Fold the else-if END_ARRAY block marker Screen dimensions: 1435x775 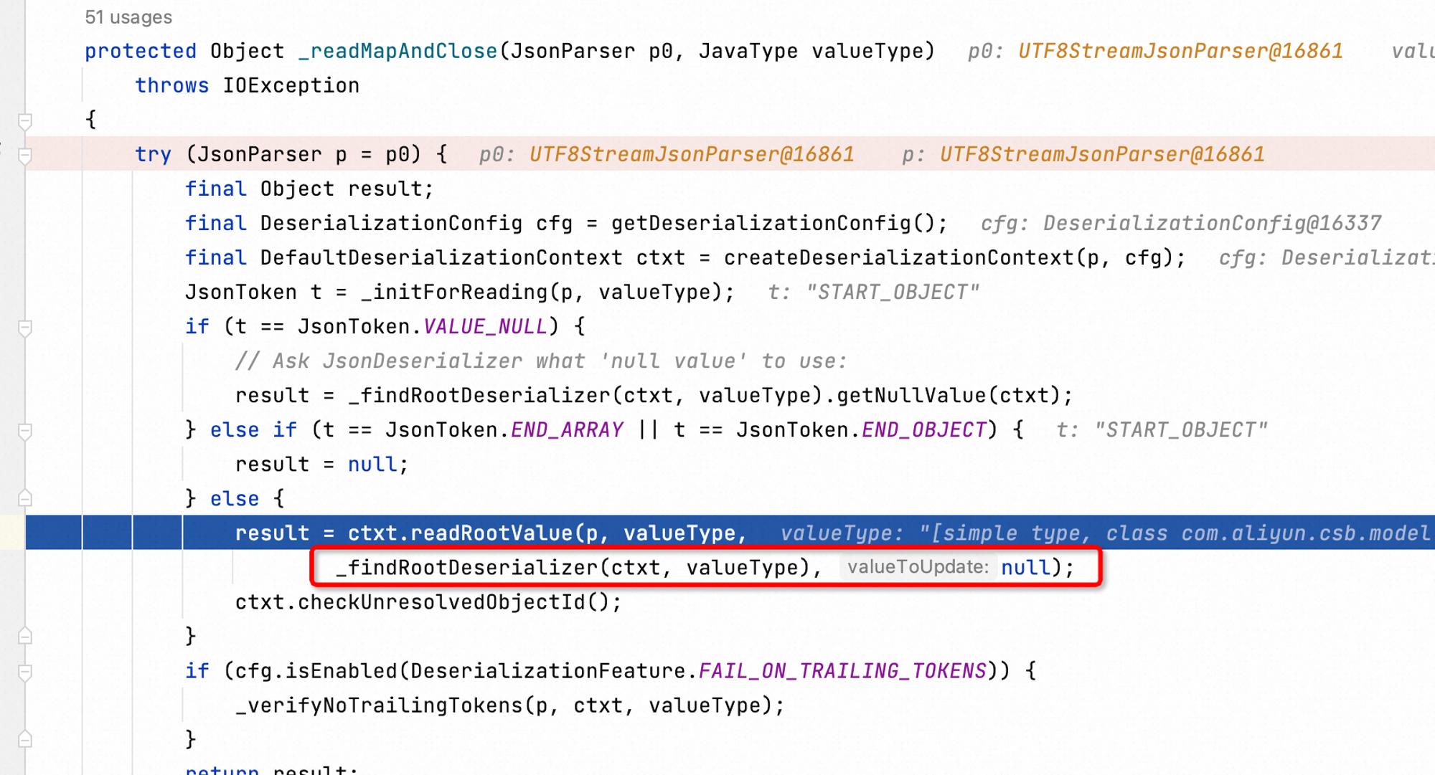coord(25,431)
